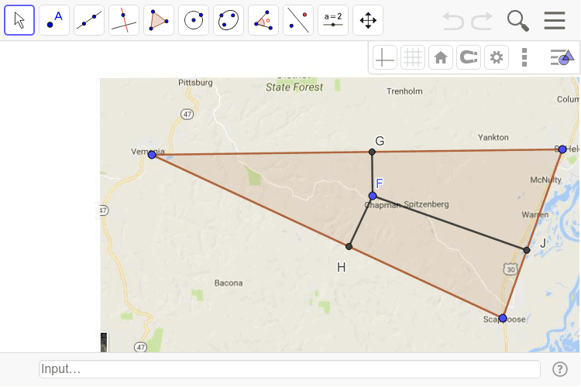Open the input help question mark
Viewport: 581px width, 387px height.
(559, 369)
